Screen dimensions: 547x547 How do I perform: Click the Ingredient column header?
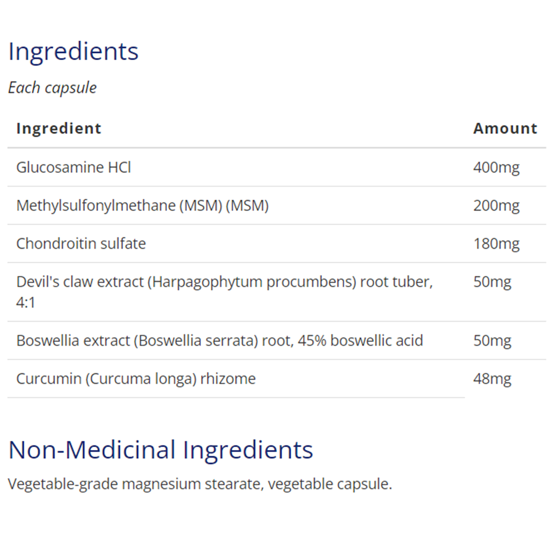pyautogui.click(x=59, y=129)
